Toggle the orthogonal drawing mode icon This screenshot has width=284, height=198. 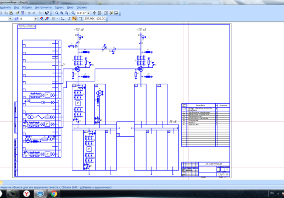[69, 18]
